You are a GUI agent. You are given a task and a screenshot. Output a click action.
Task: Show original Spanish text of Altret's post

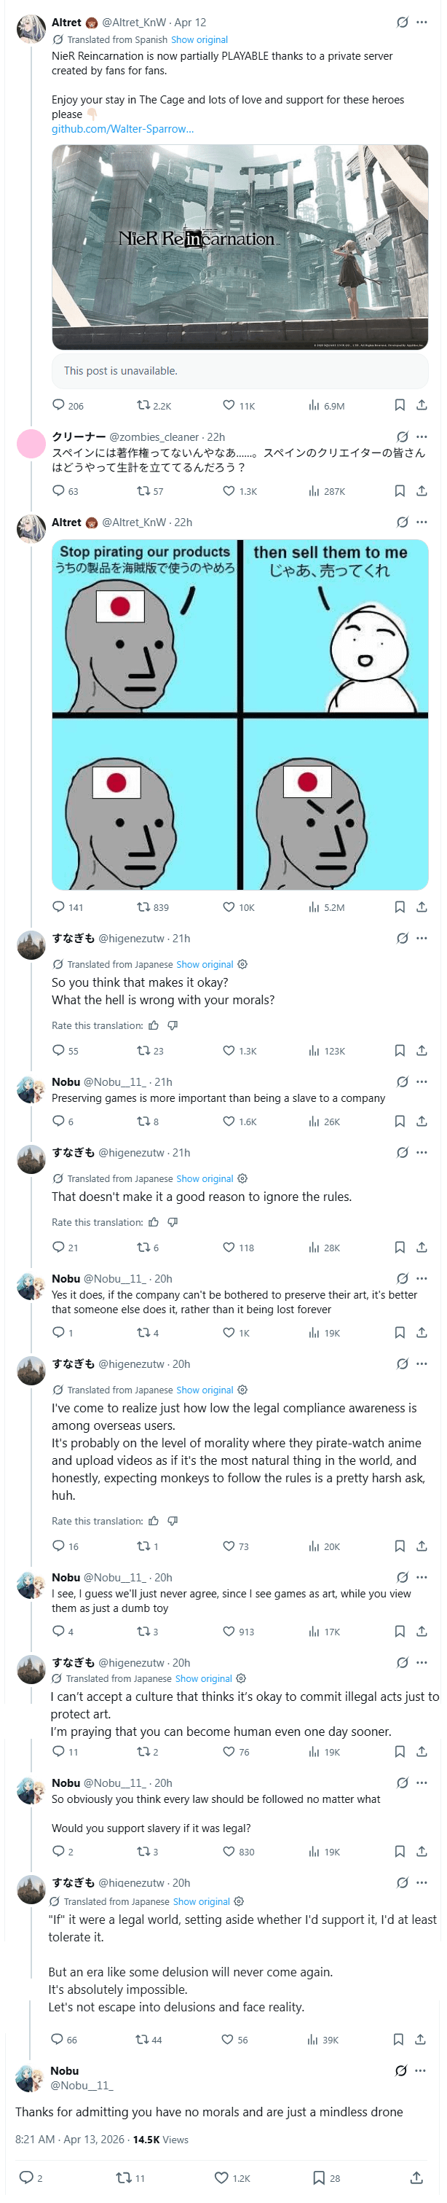199,39
